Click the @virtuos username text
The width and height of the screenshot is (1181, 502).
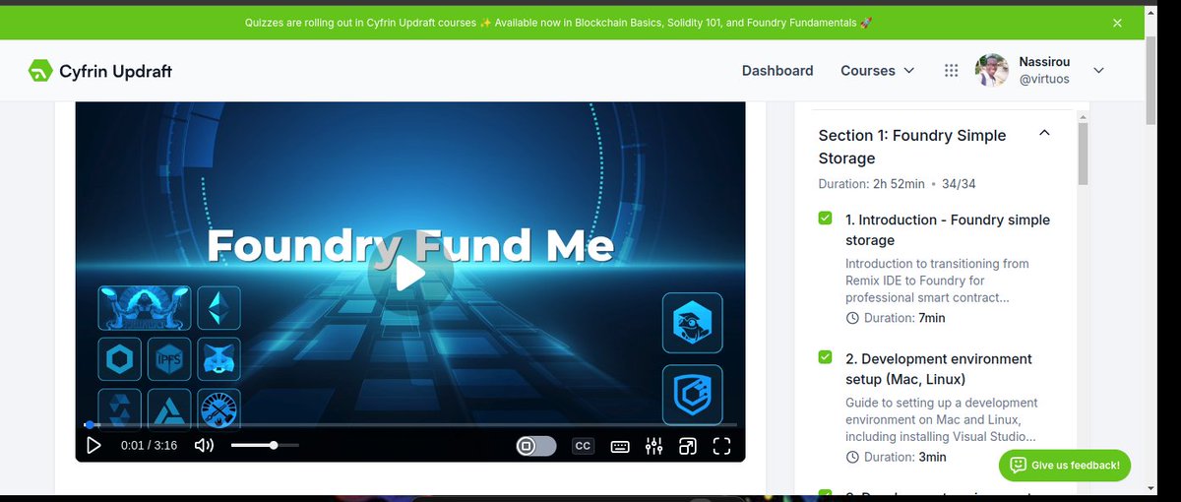point(1043,79)
